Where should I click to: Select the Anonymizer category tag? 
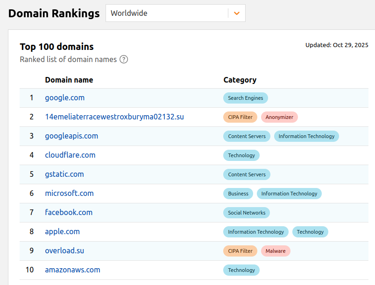(x=279, y=117)
